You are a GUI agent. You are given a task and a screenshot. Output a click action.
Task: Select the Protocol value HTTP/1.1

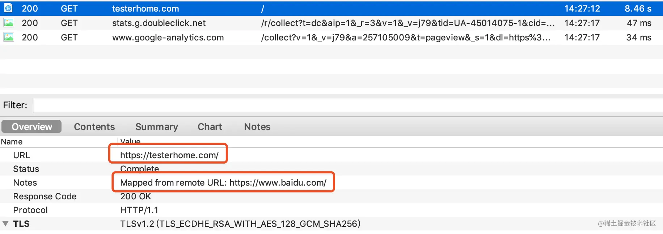point(139,210)
